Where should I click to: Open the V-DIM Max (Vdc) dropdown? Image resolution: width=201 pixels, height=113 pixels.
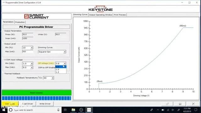[32, 67]
